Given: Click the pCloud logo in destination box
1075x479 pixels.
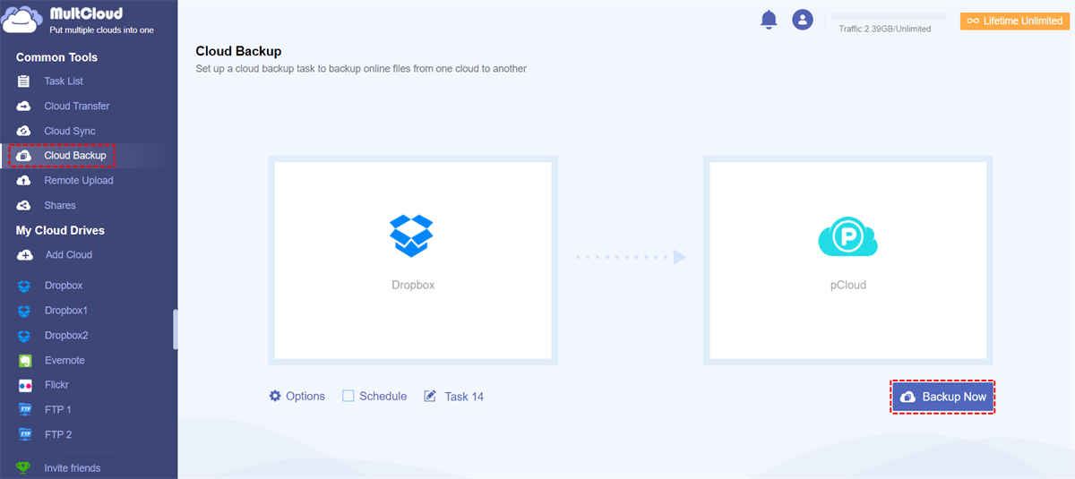Looking at the screenshot, I should (847, 236).
